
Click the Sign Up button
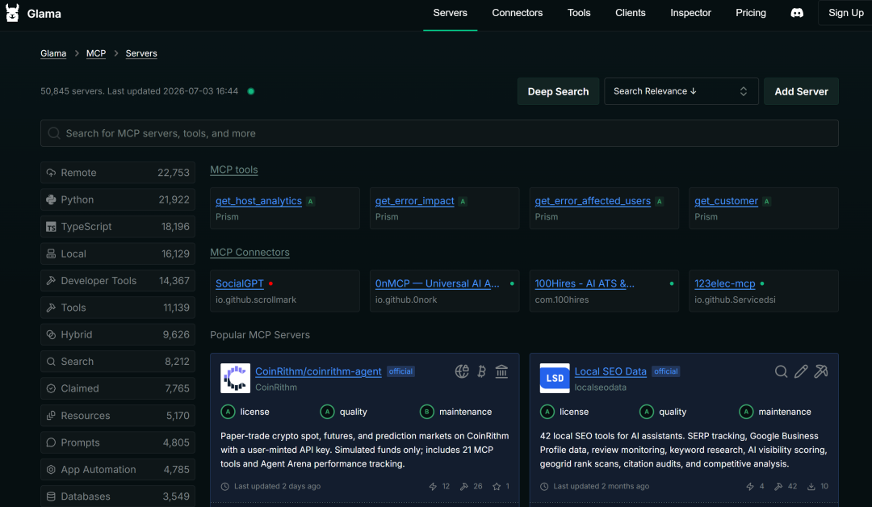tap(845, 13)
